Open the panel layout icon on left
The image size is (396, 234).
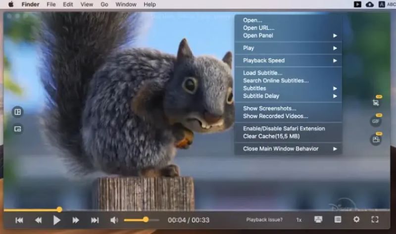pos(17,112)
